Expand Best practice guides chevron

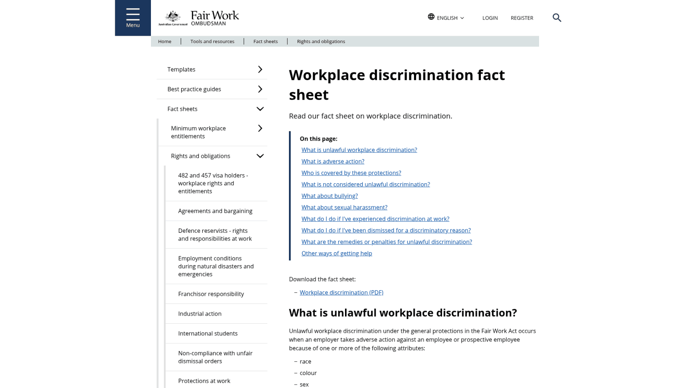pyautogui.click(x=260, y=89)
